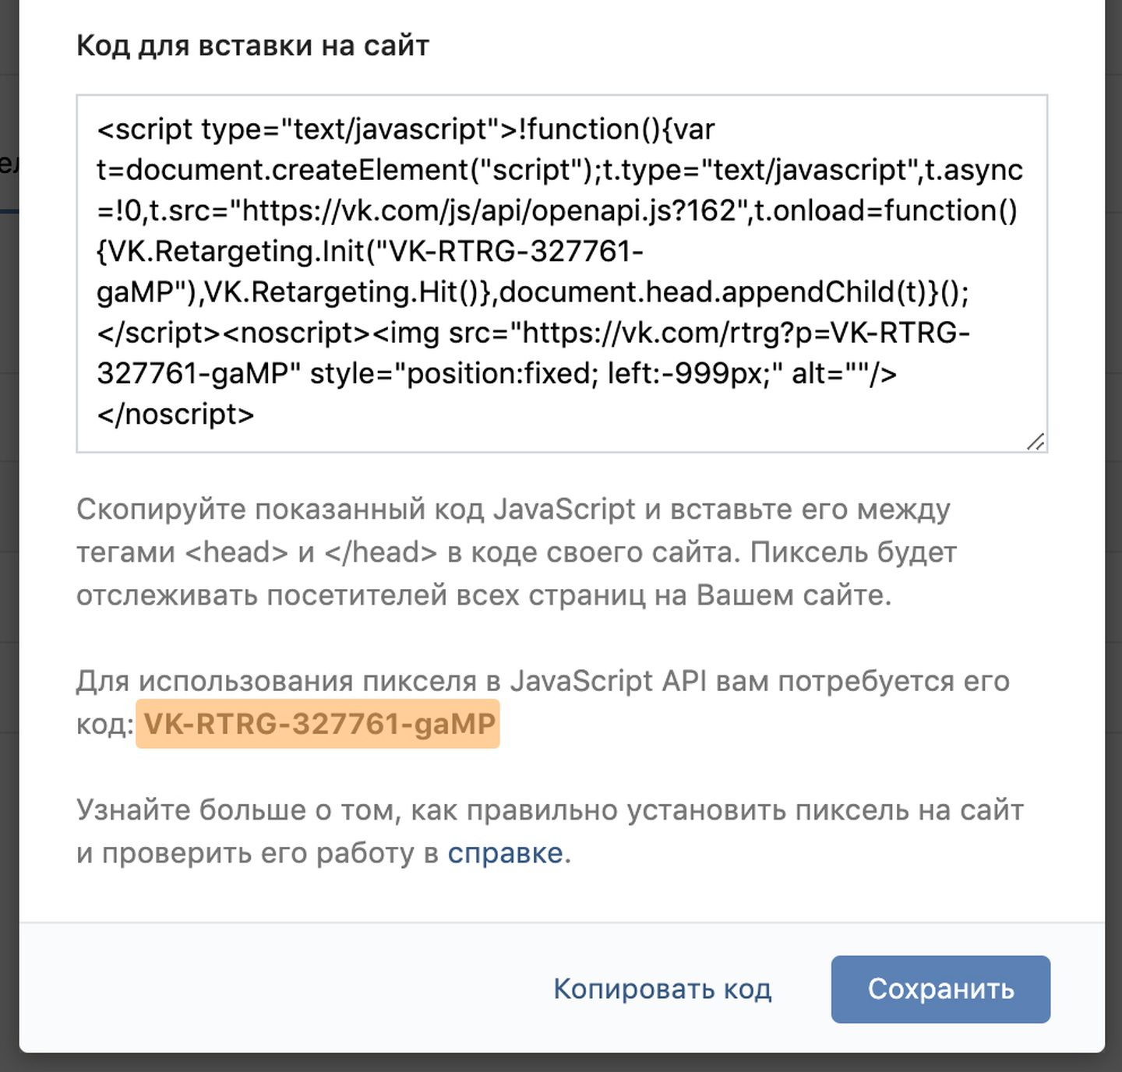Click the <head> tag mention in instructions
Image resolution: width=1122 pixels, height=1072 pixels.
237,552
